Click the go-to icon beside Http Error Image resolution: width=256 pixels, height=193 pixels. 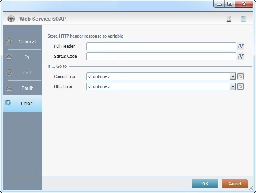[x=241, y=86]
